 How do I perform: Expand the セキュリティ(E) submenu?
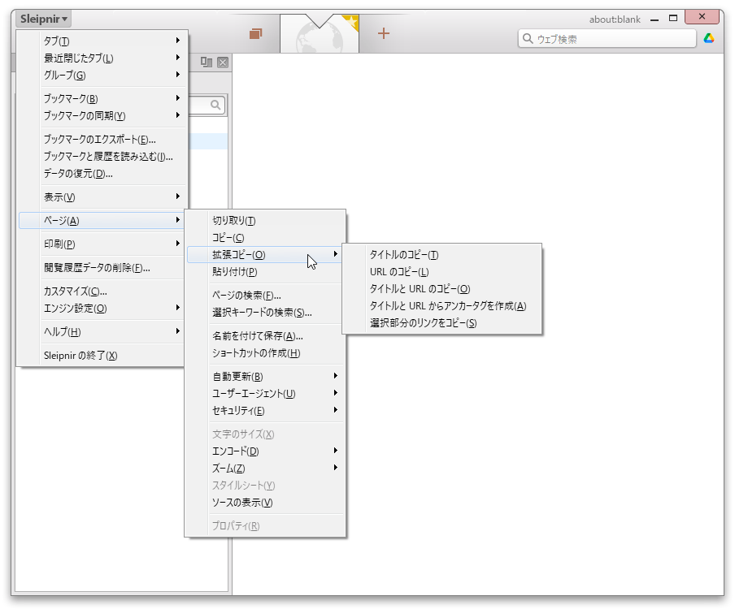tap(265, 411)
